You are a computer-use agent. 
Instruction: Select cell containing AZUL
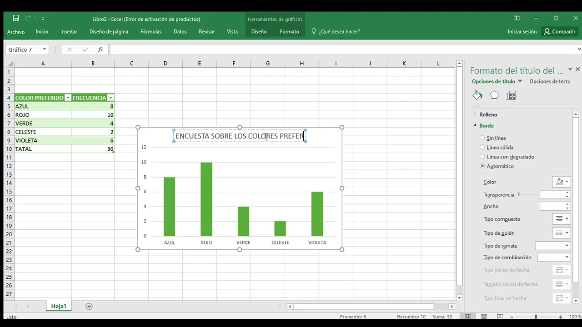coord(43,106)
